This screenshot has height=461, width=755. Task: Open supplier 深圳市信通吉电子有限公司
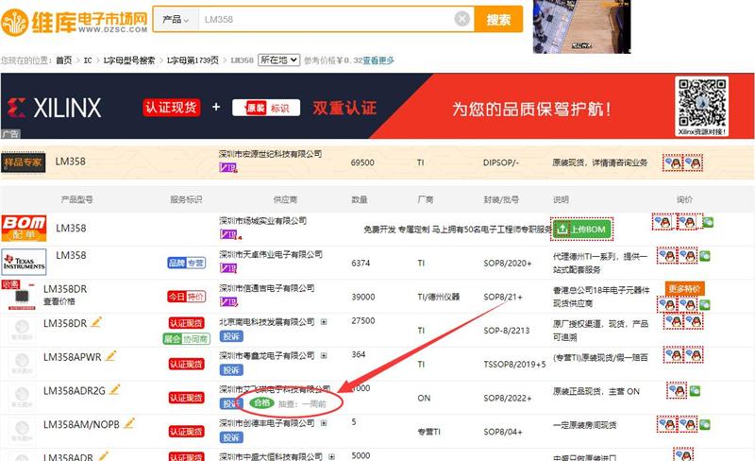click(x=267, y=288)
